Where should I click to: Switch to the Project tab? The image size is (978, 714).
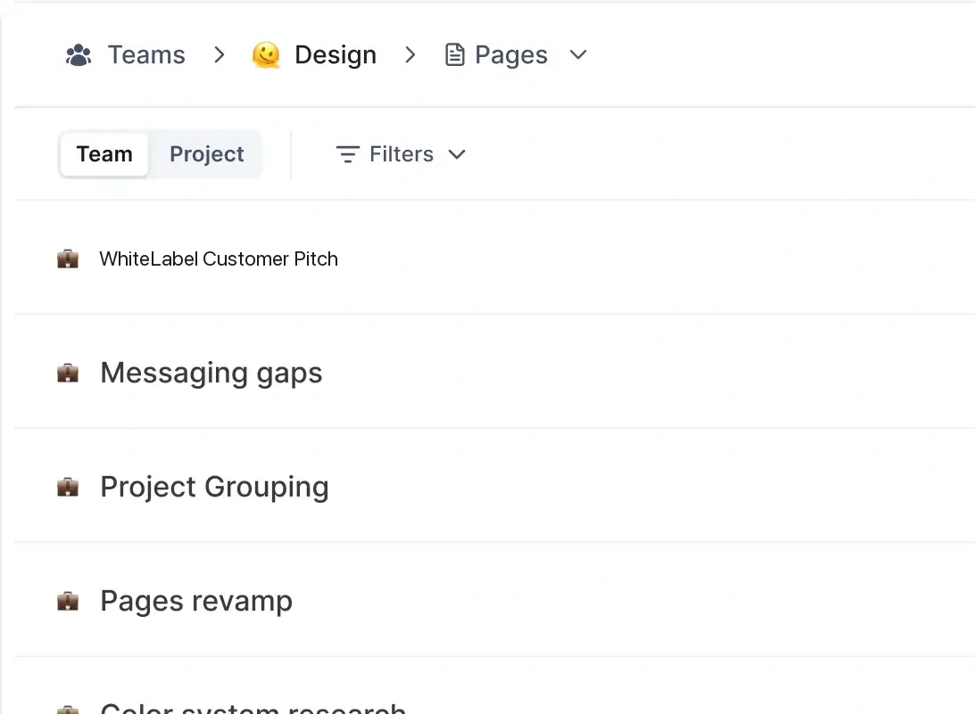(x=206, y=154)
